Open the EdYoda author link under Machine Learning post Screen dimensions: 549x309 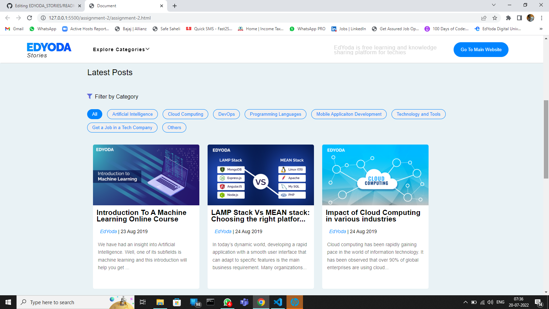click(108, 231)
